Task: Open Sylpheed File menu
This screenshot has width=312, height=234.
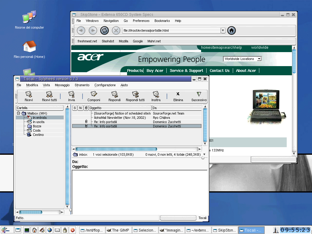Action: pos(19,85)
